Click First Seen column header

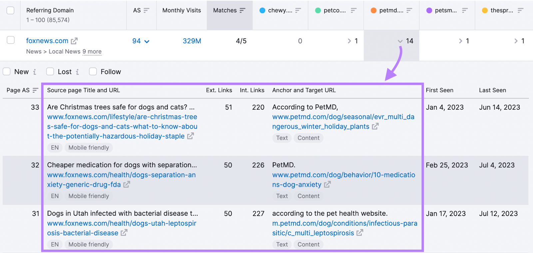coord(439,90)
